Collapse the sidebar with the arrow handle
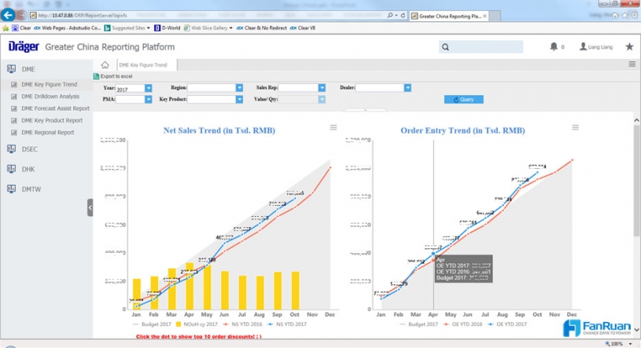Screen dimensions: 641x348 (x=90, y=207)
